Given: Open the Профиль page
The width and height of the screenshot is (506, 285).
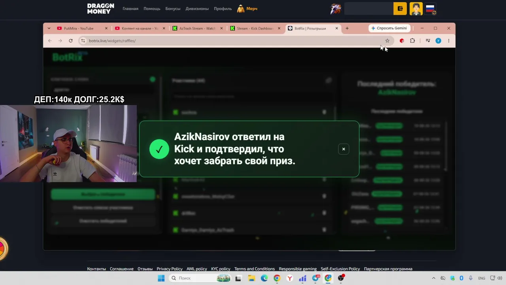Looking at the screenshot, I should pyautogui.click(x=223, y=9).
